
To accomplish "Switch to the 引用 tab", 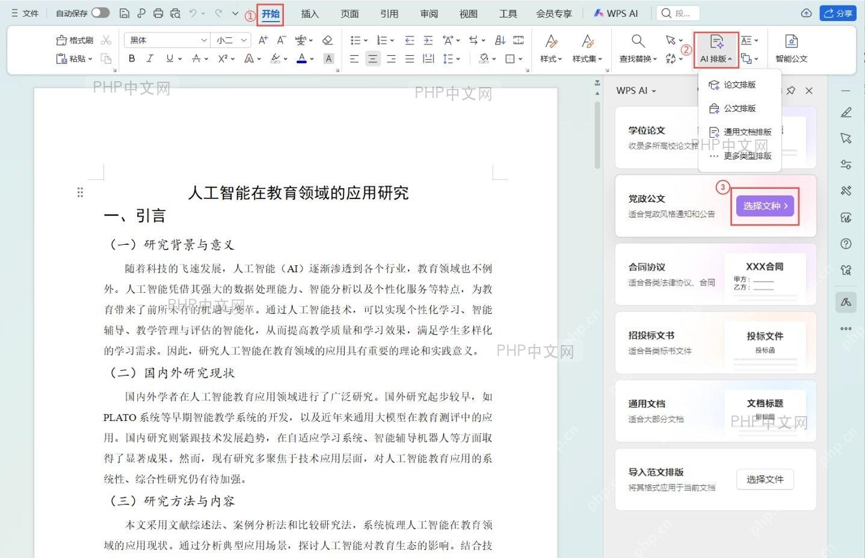I will point(389,13).
